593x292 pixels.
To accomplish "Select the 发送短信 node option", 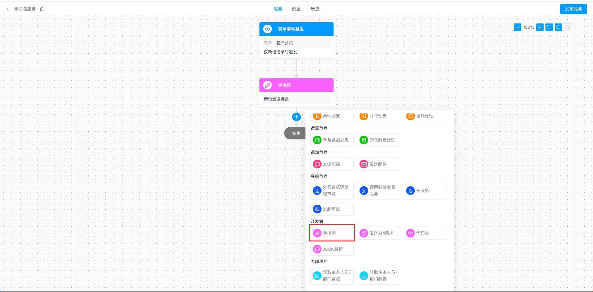I will [332, 164].
